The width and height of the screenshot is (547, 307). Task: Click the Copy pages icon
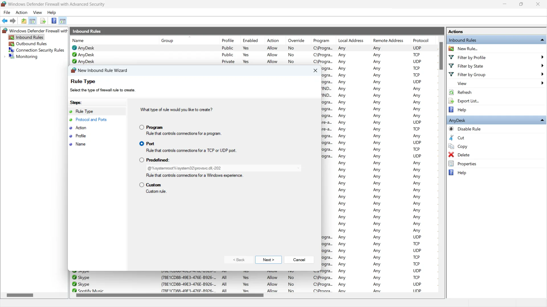(x=451, y=146)
